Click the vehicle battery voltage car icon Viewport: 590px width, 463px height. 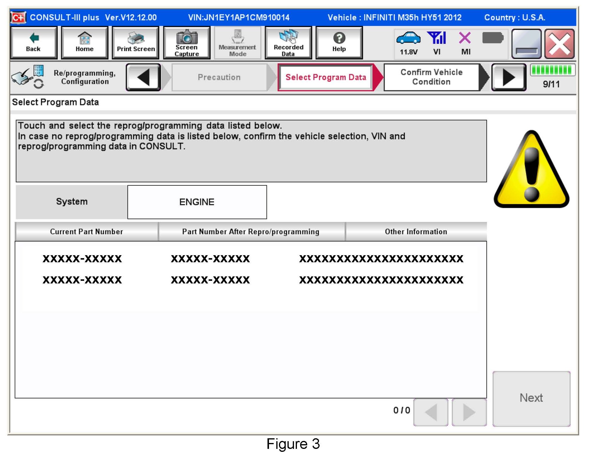click(x=408, y=38)
